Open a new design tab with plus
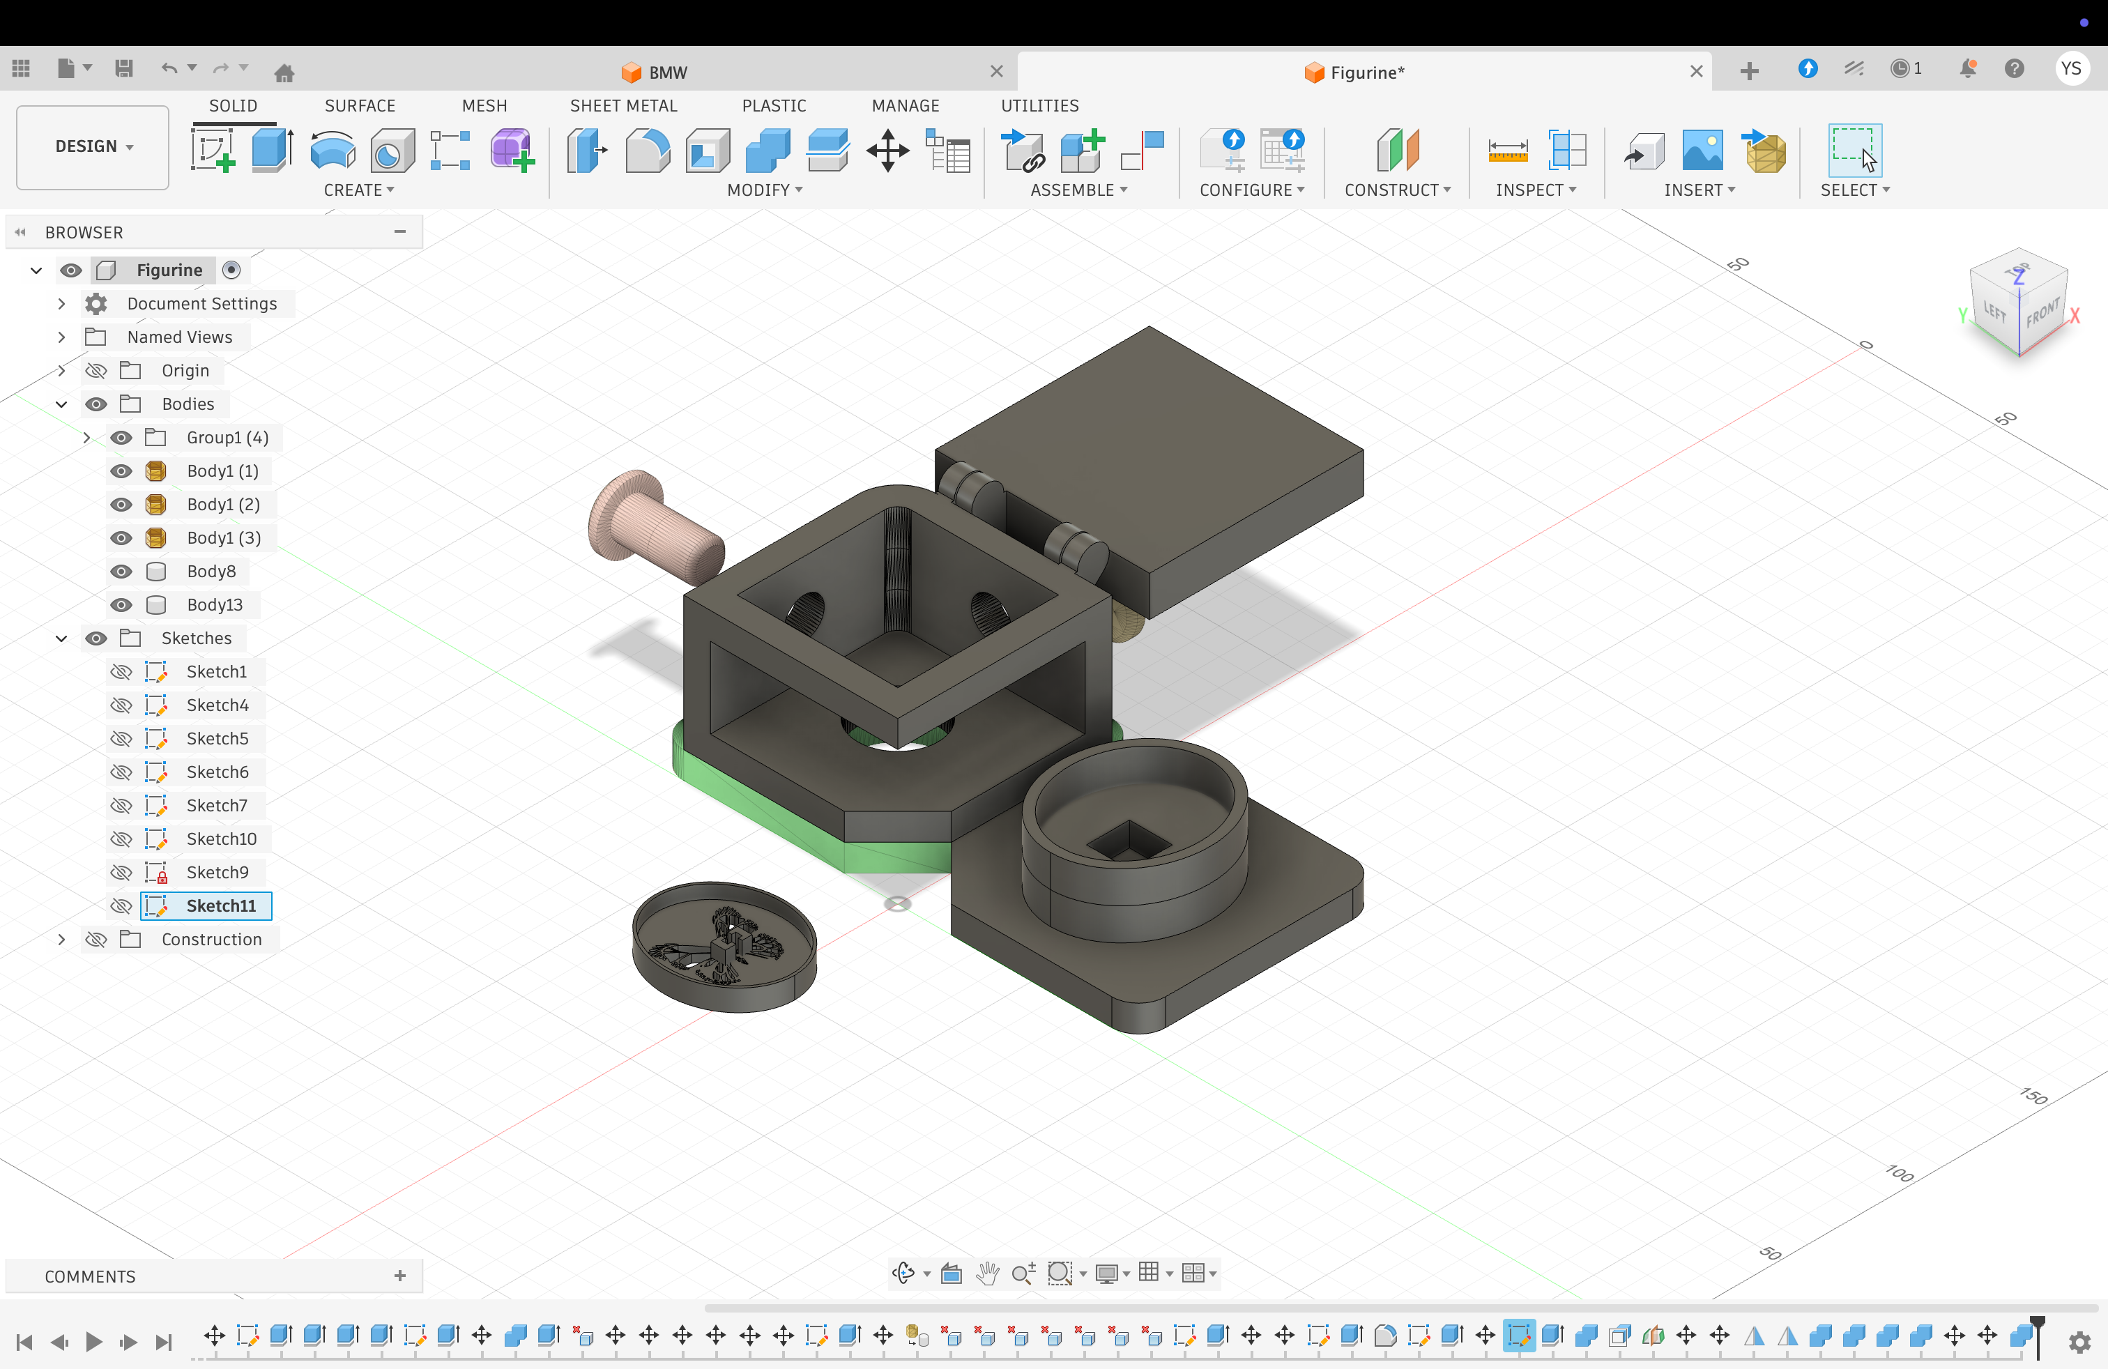The height and width of the screenshot is (1369, 2108). click(x=1749, y=71)
